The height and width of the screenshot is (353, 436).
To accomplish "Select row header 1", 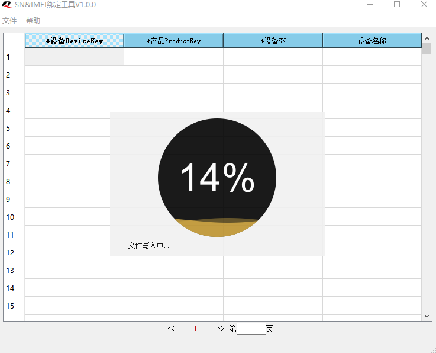I will coord(14,57).
